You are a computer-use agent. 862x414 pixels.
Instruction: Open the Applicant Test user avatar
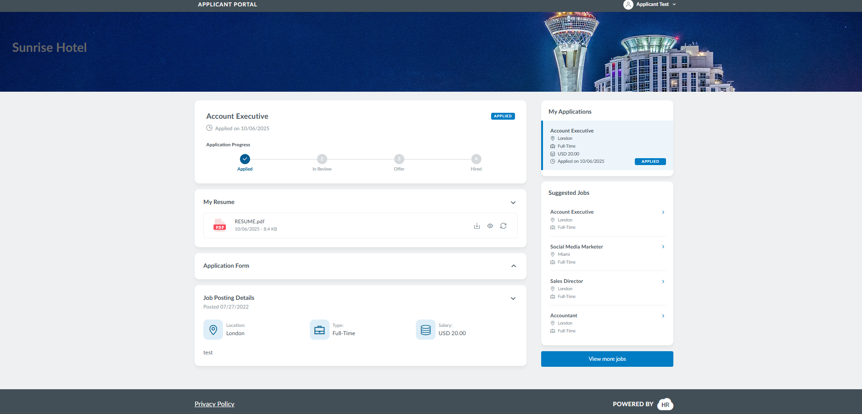(628, 5)
